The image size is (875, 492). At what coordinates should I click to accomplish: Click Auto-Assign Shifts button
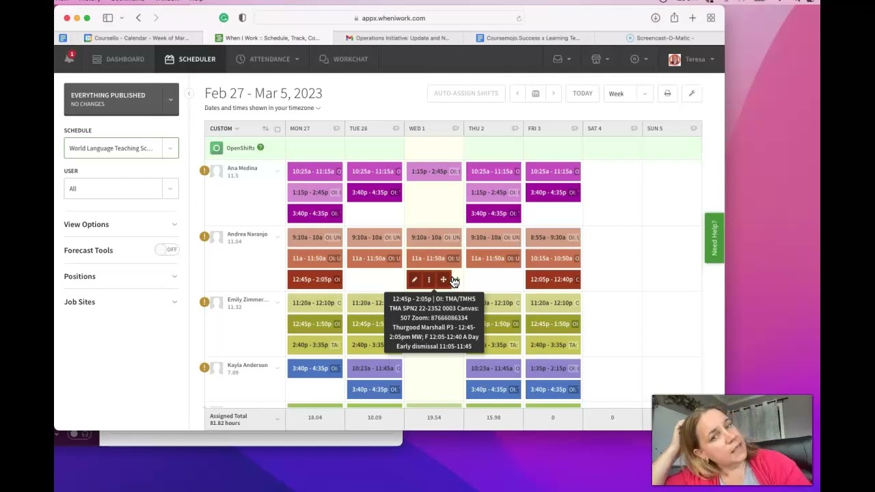point(466,93)
